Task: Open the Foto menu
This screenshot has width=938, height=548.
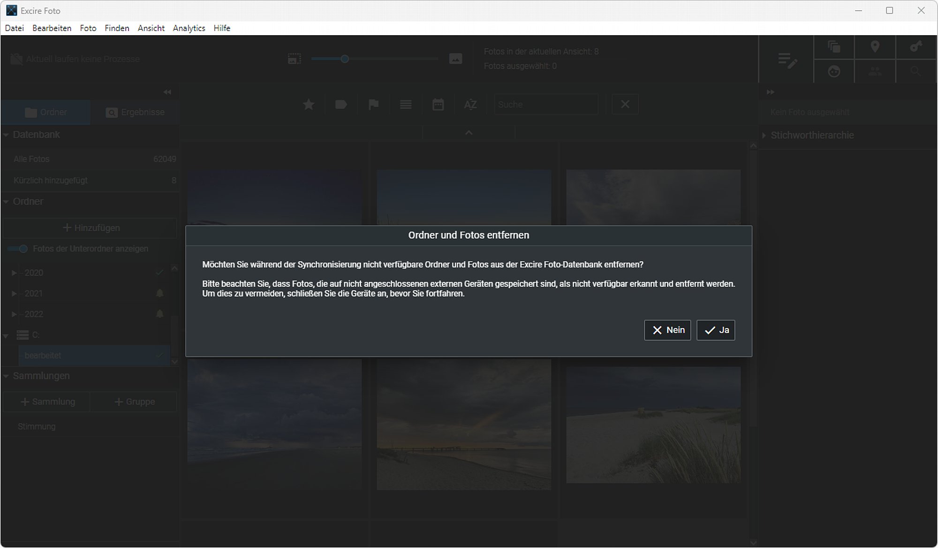Action: 88,28
